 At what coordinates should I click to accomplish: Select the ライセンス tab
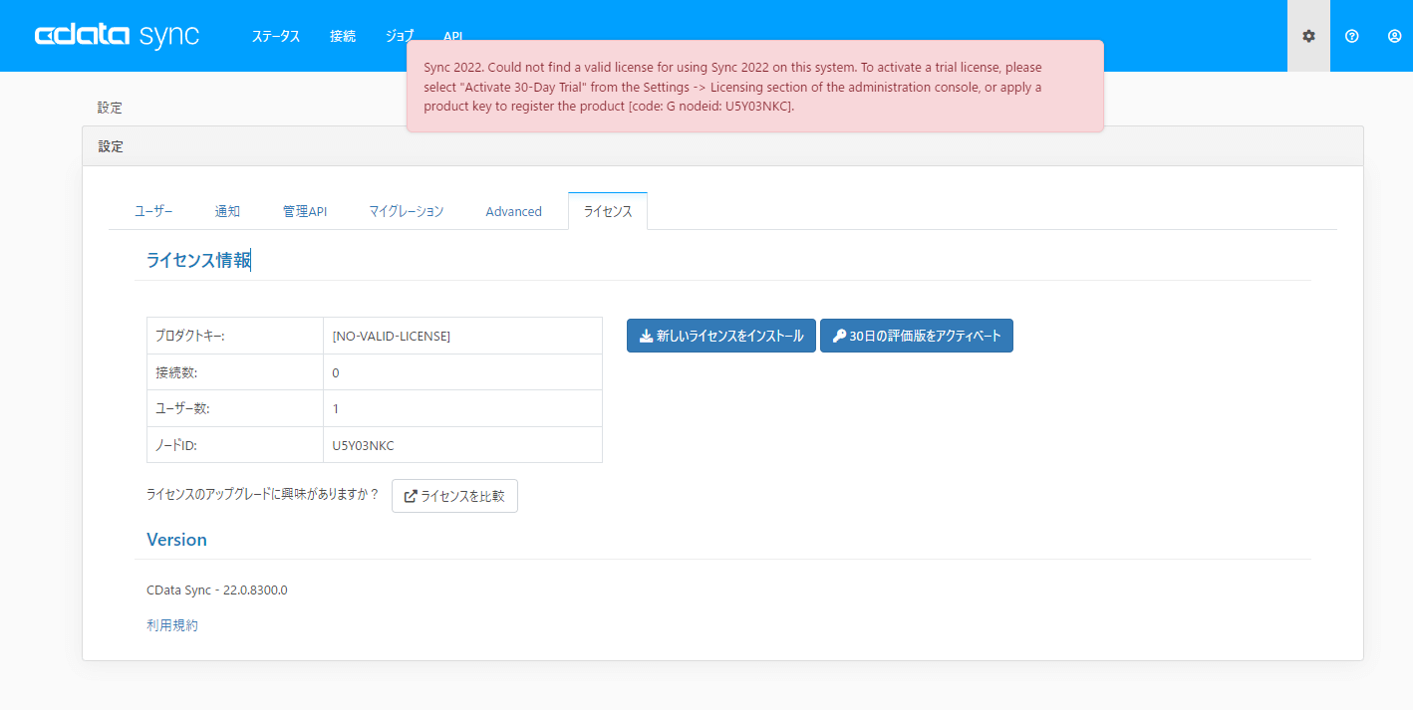[x=608, y=211]
